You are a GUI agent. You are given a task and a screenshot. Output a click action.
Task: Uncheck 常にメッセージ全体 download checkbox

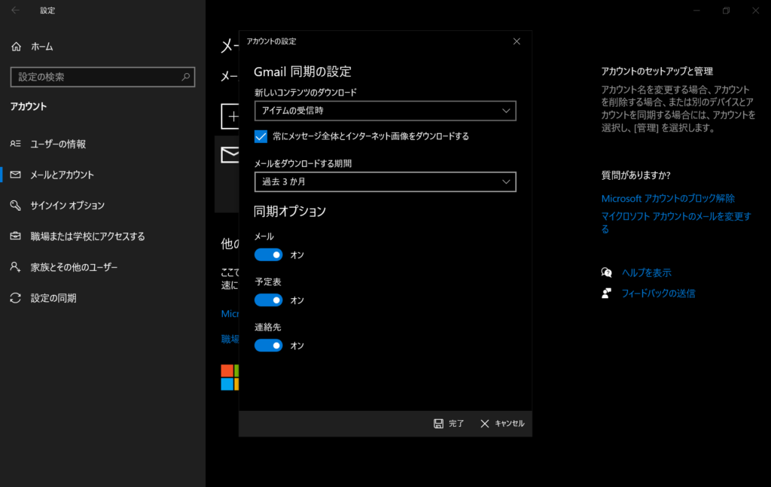tap(261, 136)
